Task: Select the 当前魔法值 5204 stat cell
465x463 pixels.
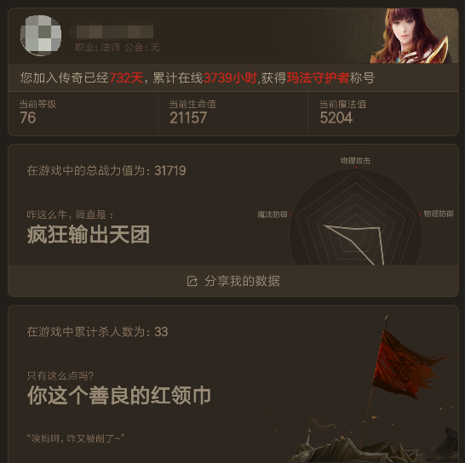Action: tap(383, 113)
